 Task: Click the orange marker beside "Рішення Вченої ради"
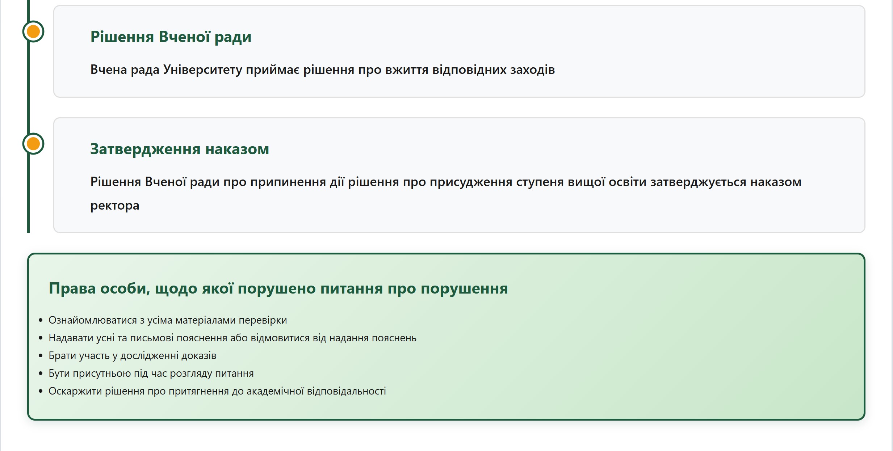33,31
